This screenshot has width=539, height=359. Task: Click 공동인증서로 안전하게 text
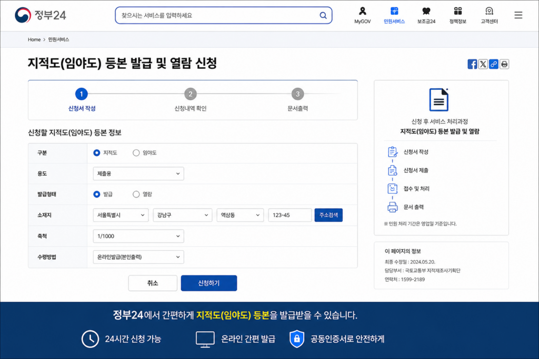[347, 339]
